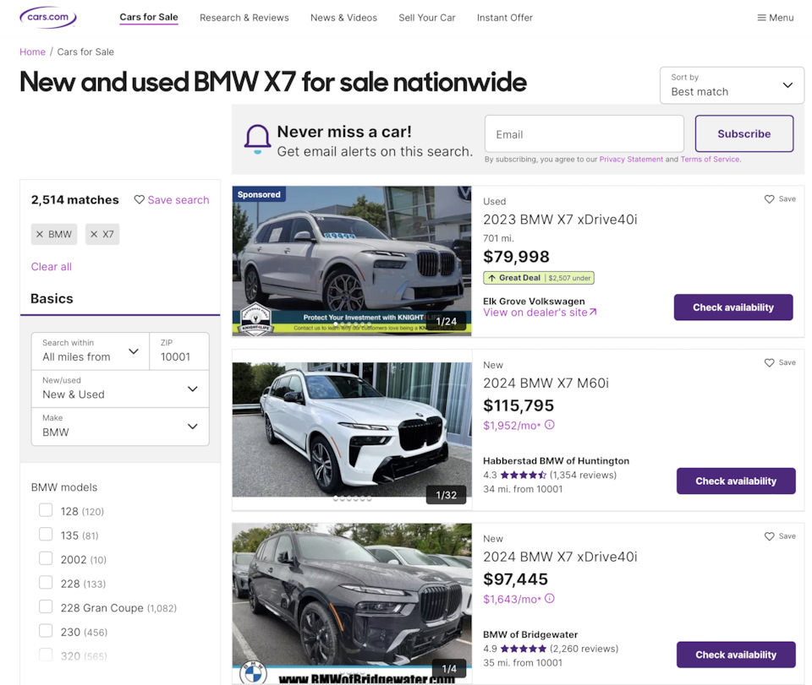812x685 pixels.
Task: Remove the X7 filter chip
Action: (x=94, y=234)
